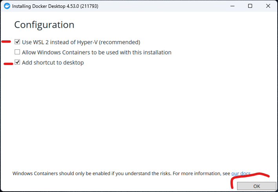The width and height of the screenshot is (278, 192).
Task: Click 'Allow Windows Containers to be used' label
Action: coord(97,53)
